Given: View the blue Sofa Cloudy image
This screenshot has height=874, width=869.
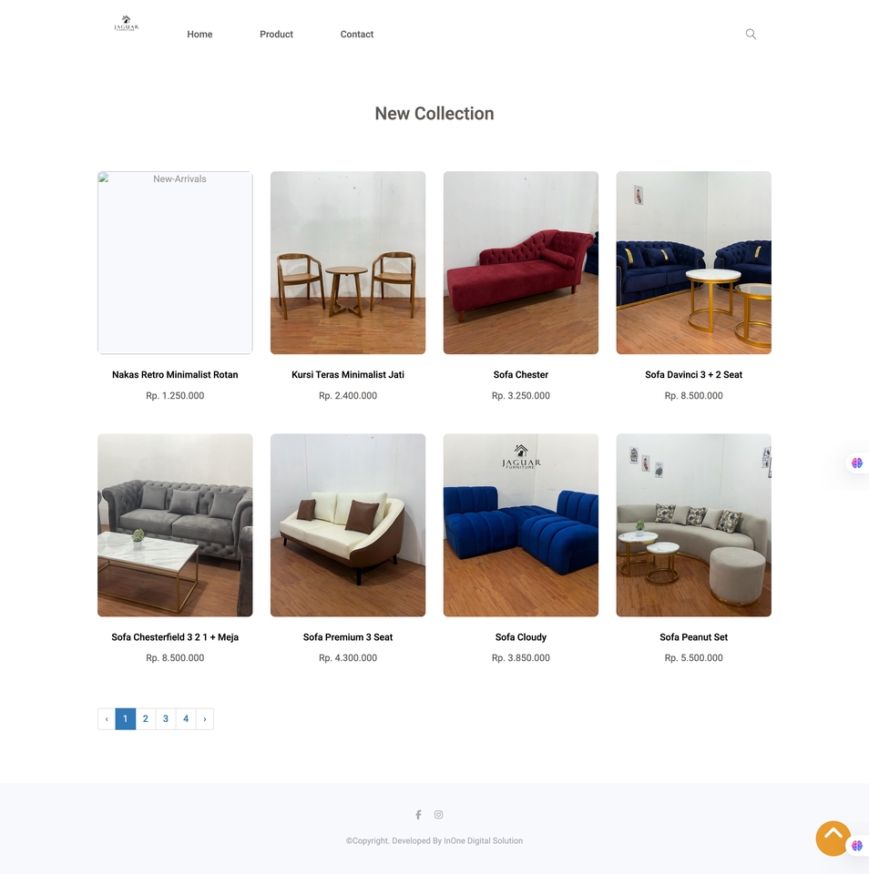Looking at the screenshot, I should (520, 525).
